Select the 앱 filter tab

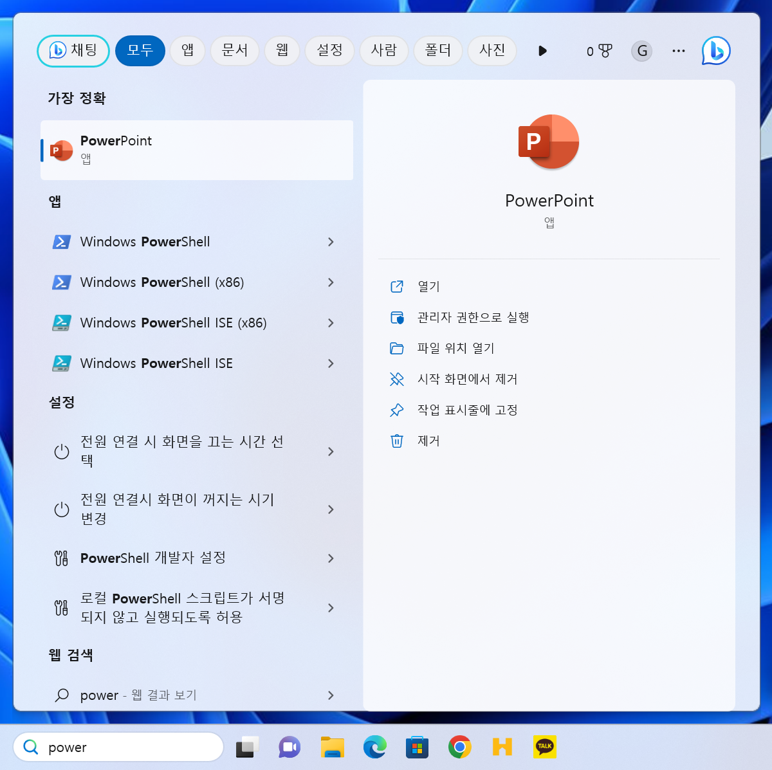pos(188,51)
